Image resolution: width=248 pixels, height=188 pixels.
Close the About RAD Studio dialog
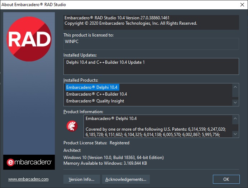[242, 5]
